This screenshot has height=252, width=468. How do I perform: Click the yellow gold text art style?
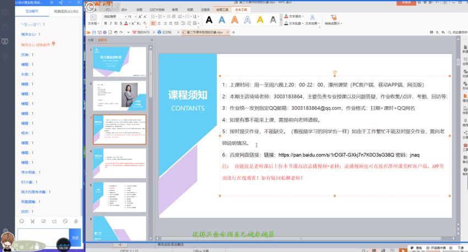261,20
